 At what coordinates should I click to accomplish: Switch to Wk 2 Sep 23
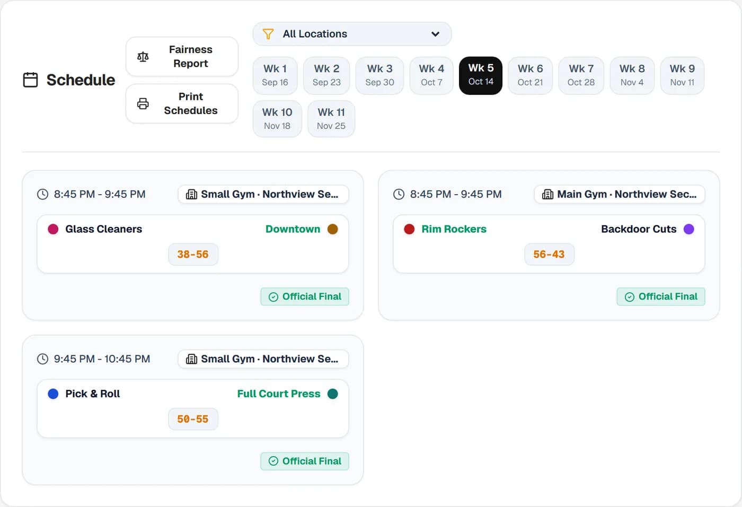[x=326, y=75]
